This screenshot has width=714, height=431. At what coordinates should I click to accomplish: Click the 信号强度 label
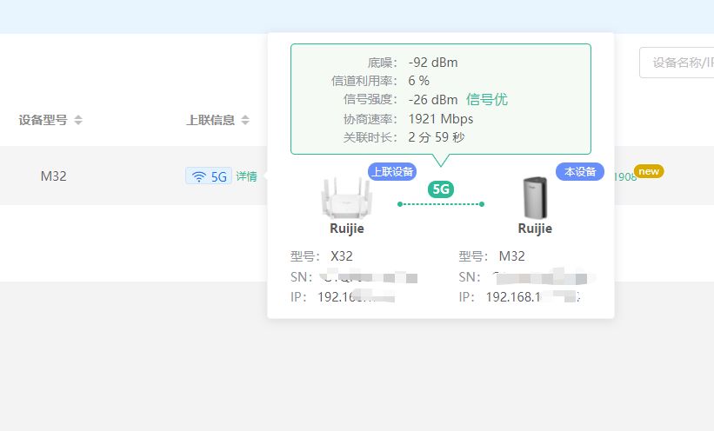[370, 99]
